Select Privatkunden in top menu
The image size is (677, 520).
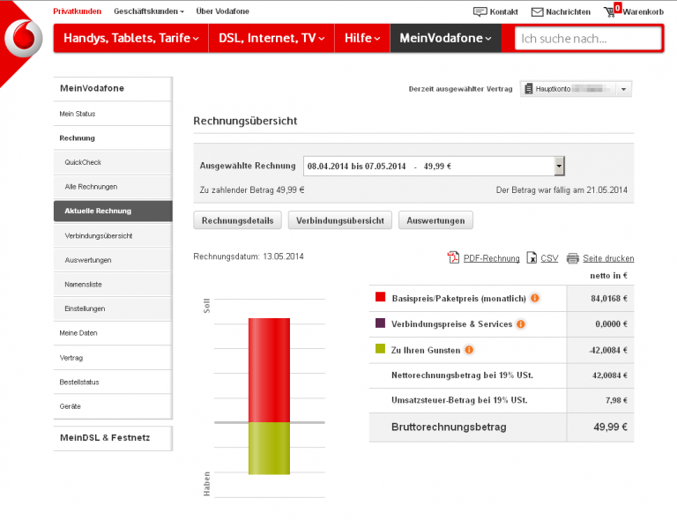pyautogui.click(x=78, y=11)
